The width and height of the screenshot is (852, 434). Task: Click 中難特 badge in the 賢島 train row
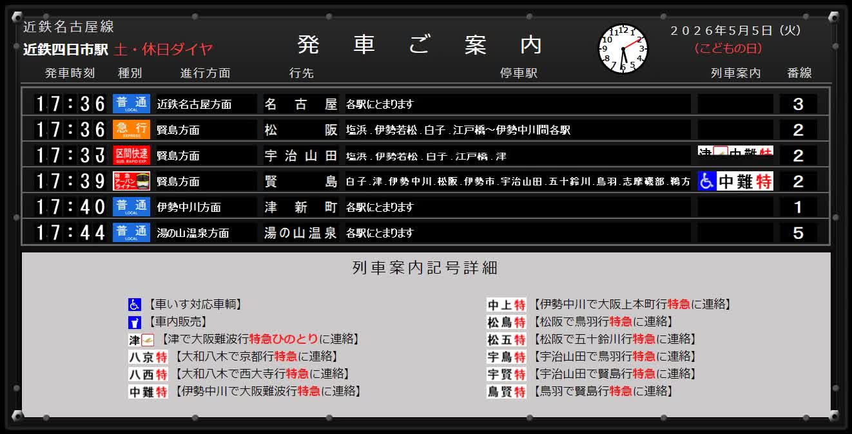(745, 181)
